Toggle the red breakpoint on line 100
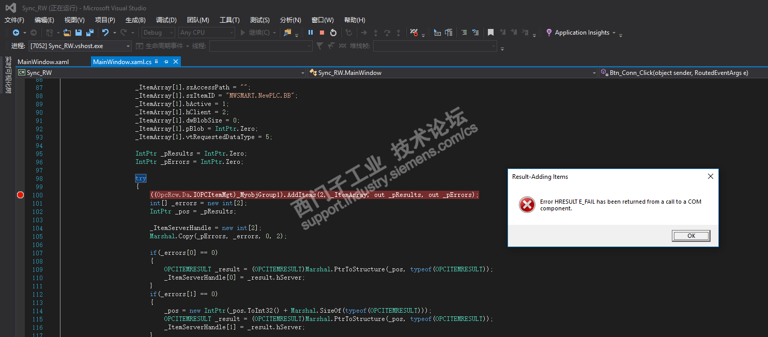Viewport: 768px width, 337px height. click(20, 195)
